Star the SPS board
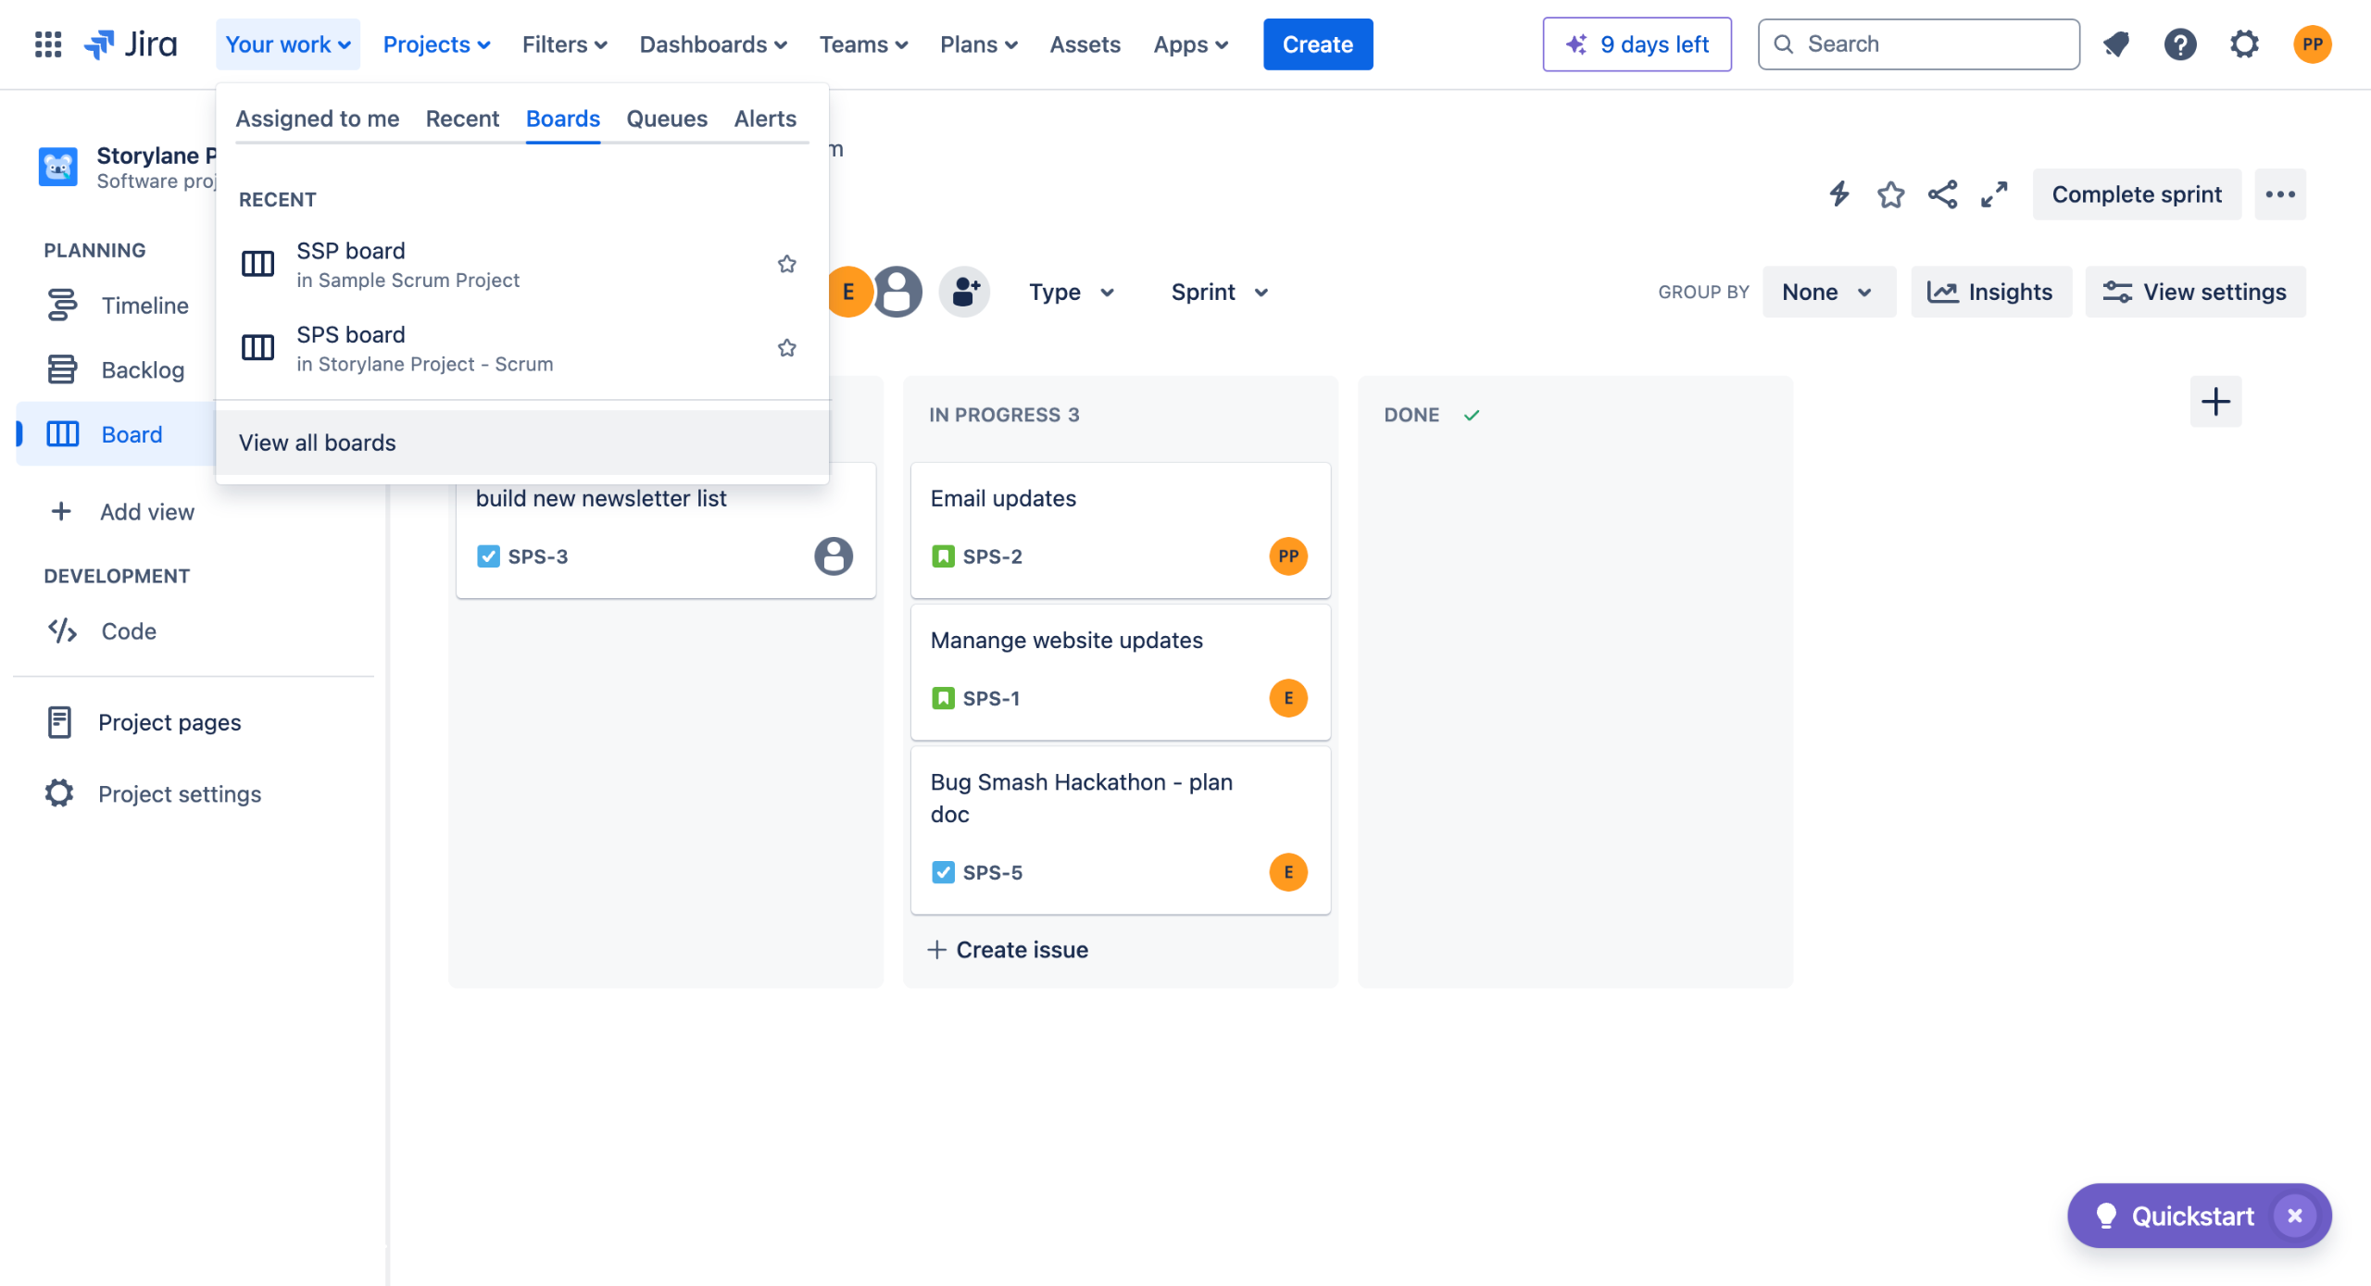Screen dimensions: 2371x1286 pyautogui.click(x=786, y=348)
